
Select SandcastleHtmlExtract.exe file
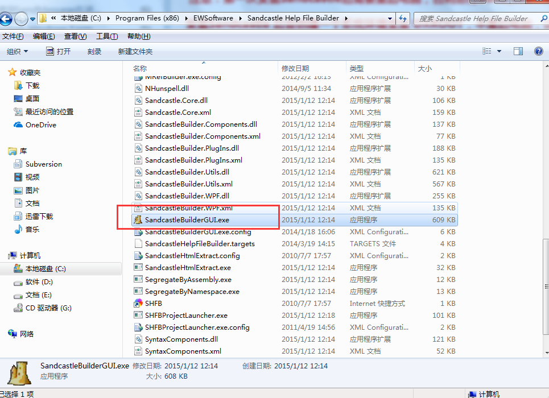point(295,267)
